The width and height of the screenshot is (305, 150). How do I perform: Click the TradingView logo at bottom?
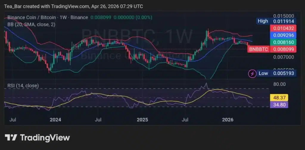[x=37, y=137]
